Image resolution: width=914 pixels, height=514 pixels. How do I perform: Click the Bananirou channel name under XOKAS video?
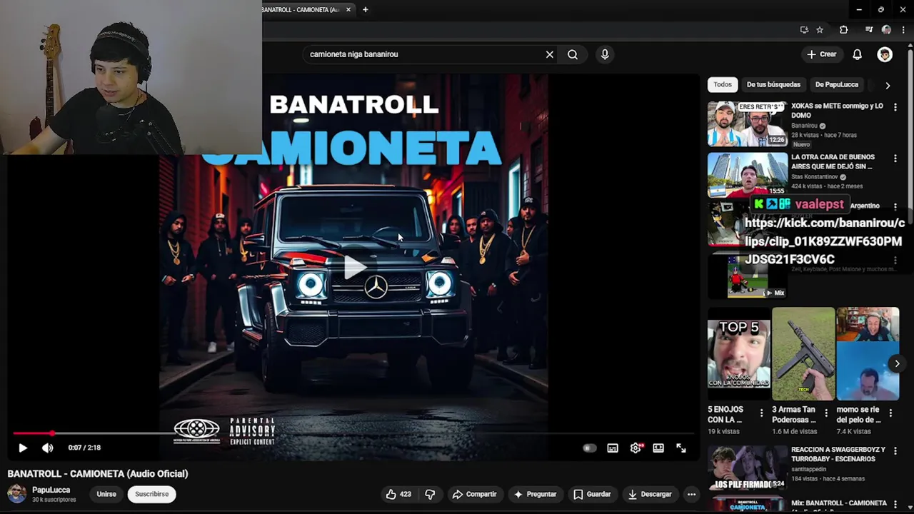805,126
